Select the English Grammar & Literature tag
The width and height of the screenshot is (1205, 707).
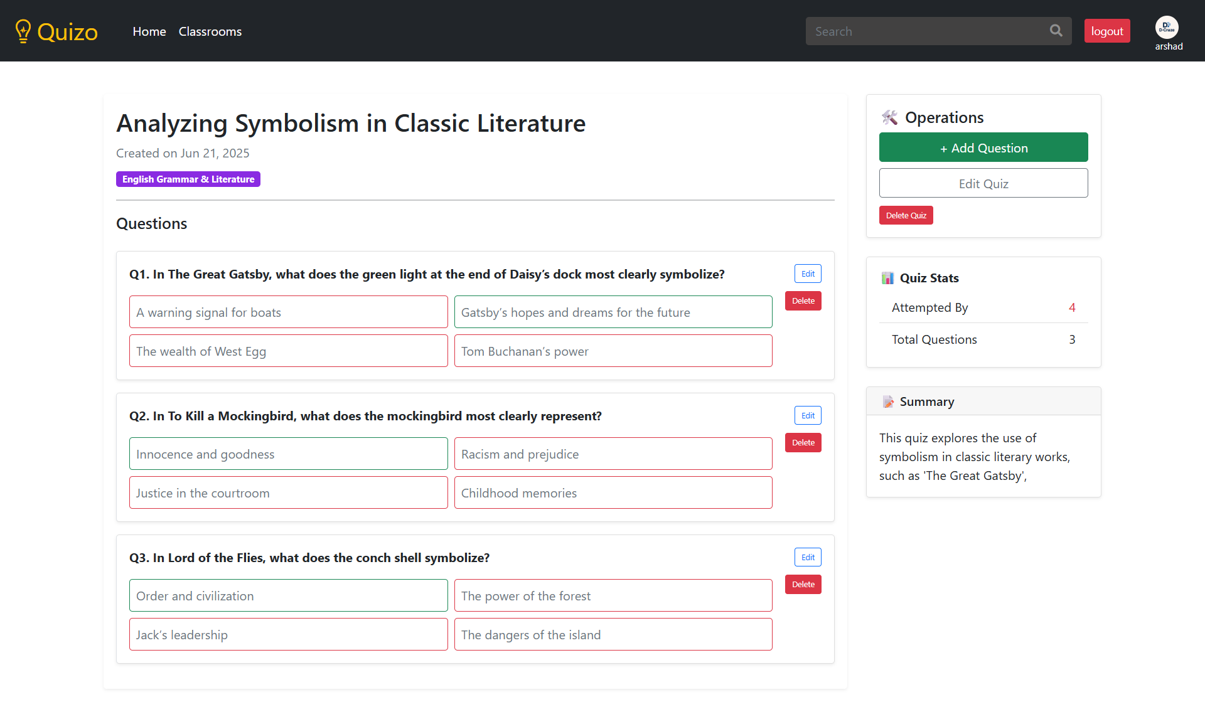[188, 179]
